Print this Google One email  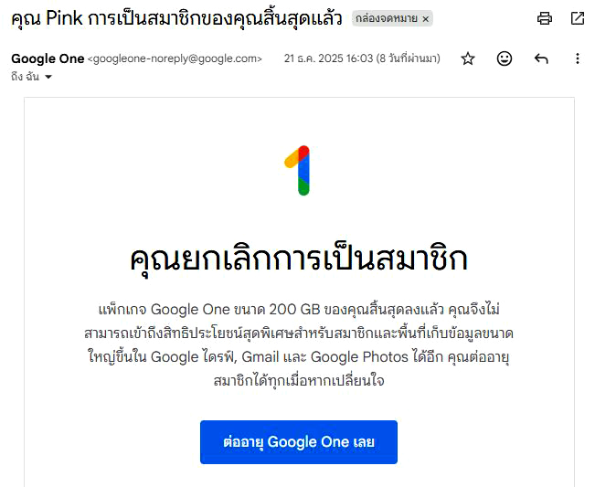point(545,18)
